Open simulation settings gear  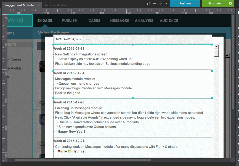[x=230, y=3]
